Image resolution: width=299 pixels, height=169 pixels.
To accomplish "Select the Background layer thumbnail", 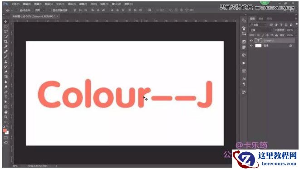I will tap(258, 46).
